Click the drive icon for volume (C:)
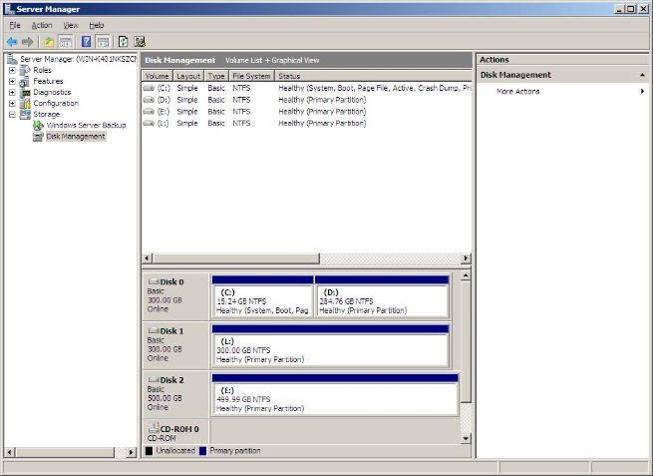The height and width of the screenshot is (476, 653). 149,88
